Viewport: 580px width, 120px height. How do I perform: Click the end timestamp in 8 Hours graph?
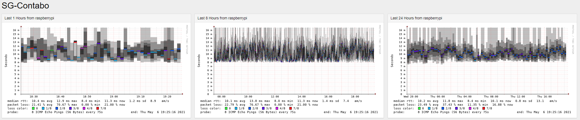tap(351, 112)
